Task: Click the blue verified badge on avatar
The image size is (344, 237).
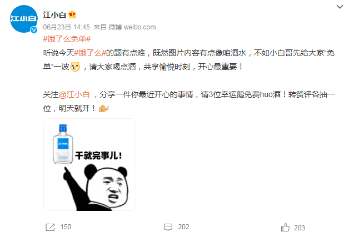Action: tap(34, 30)
